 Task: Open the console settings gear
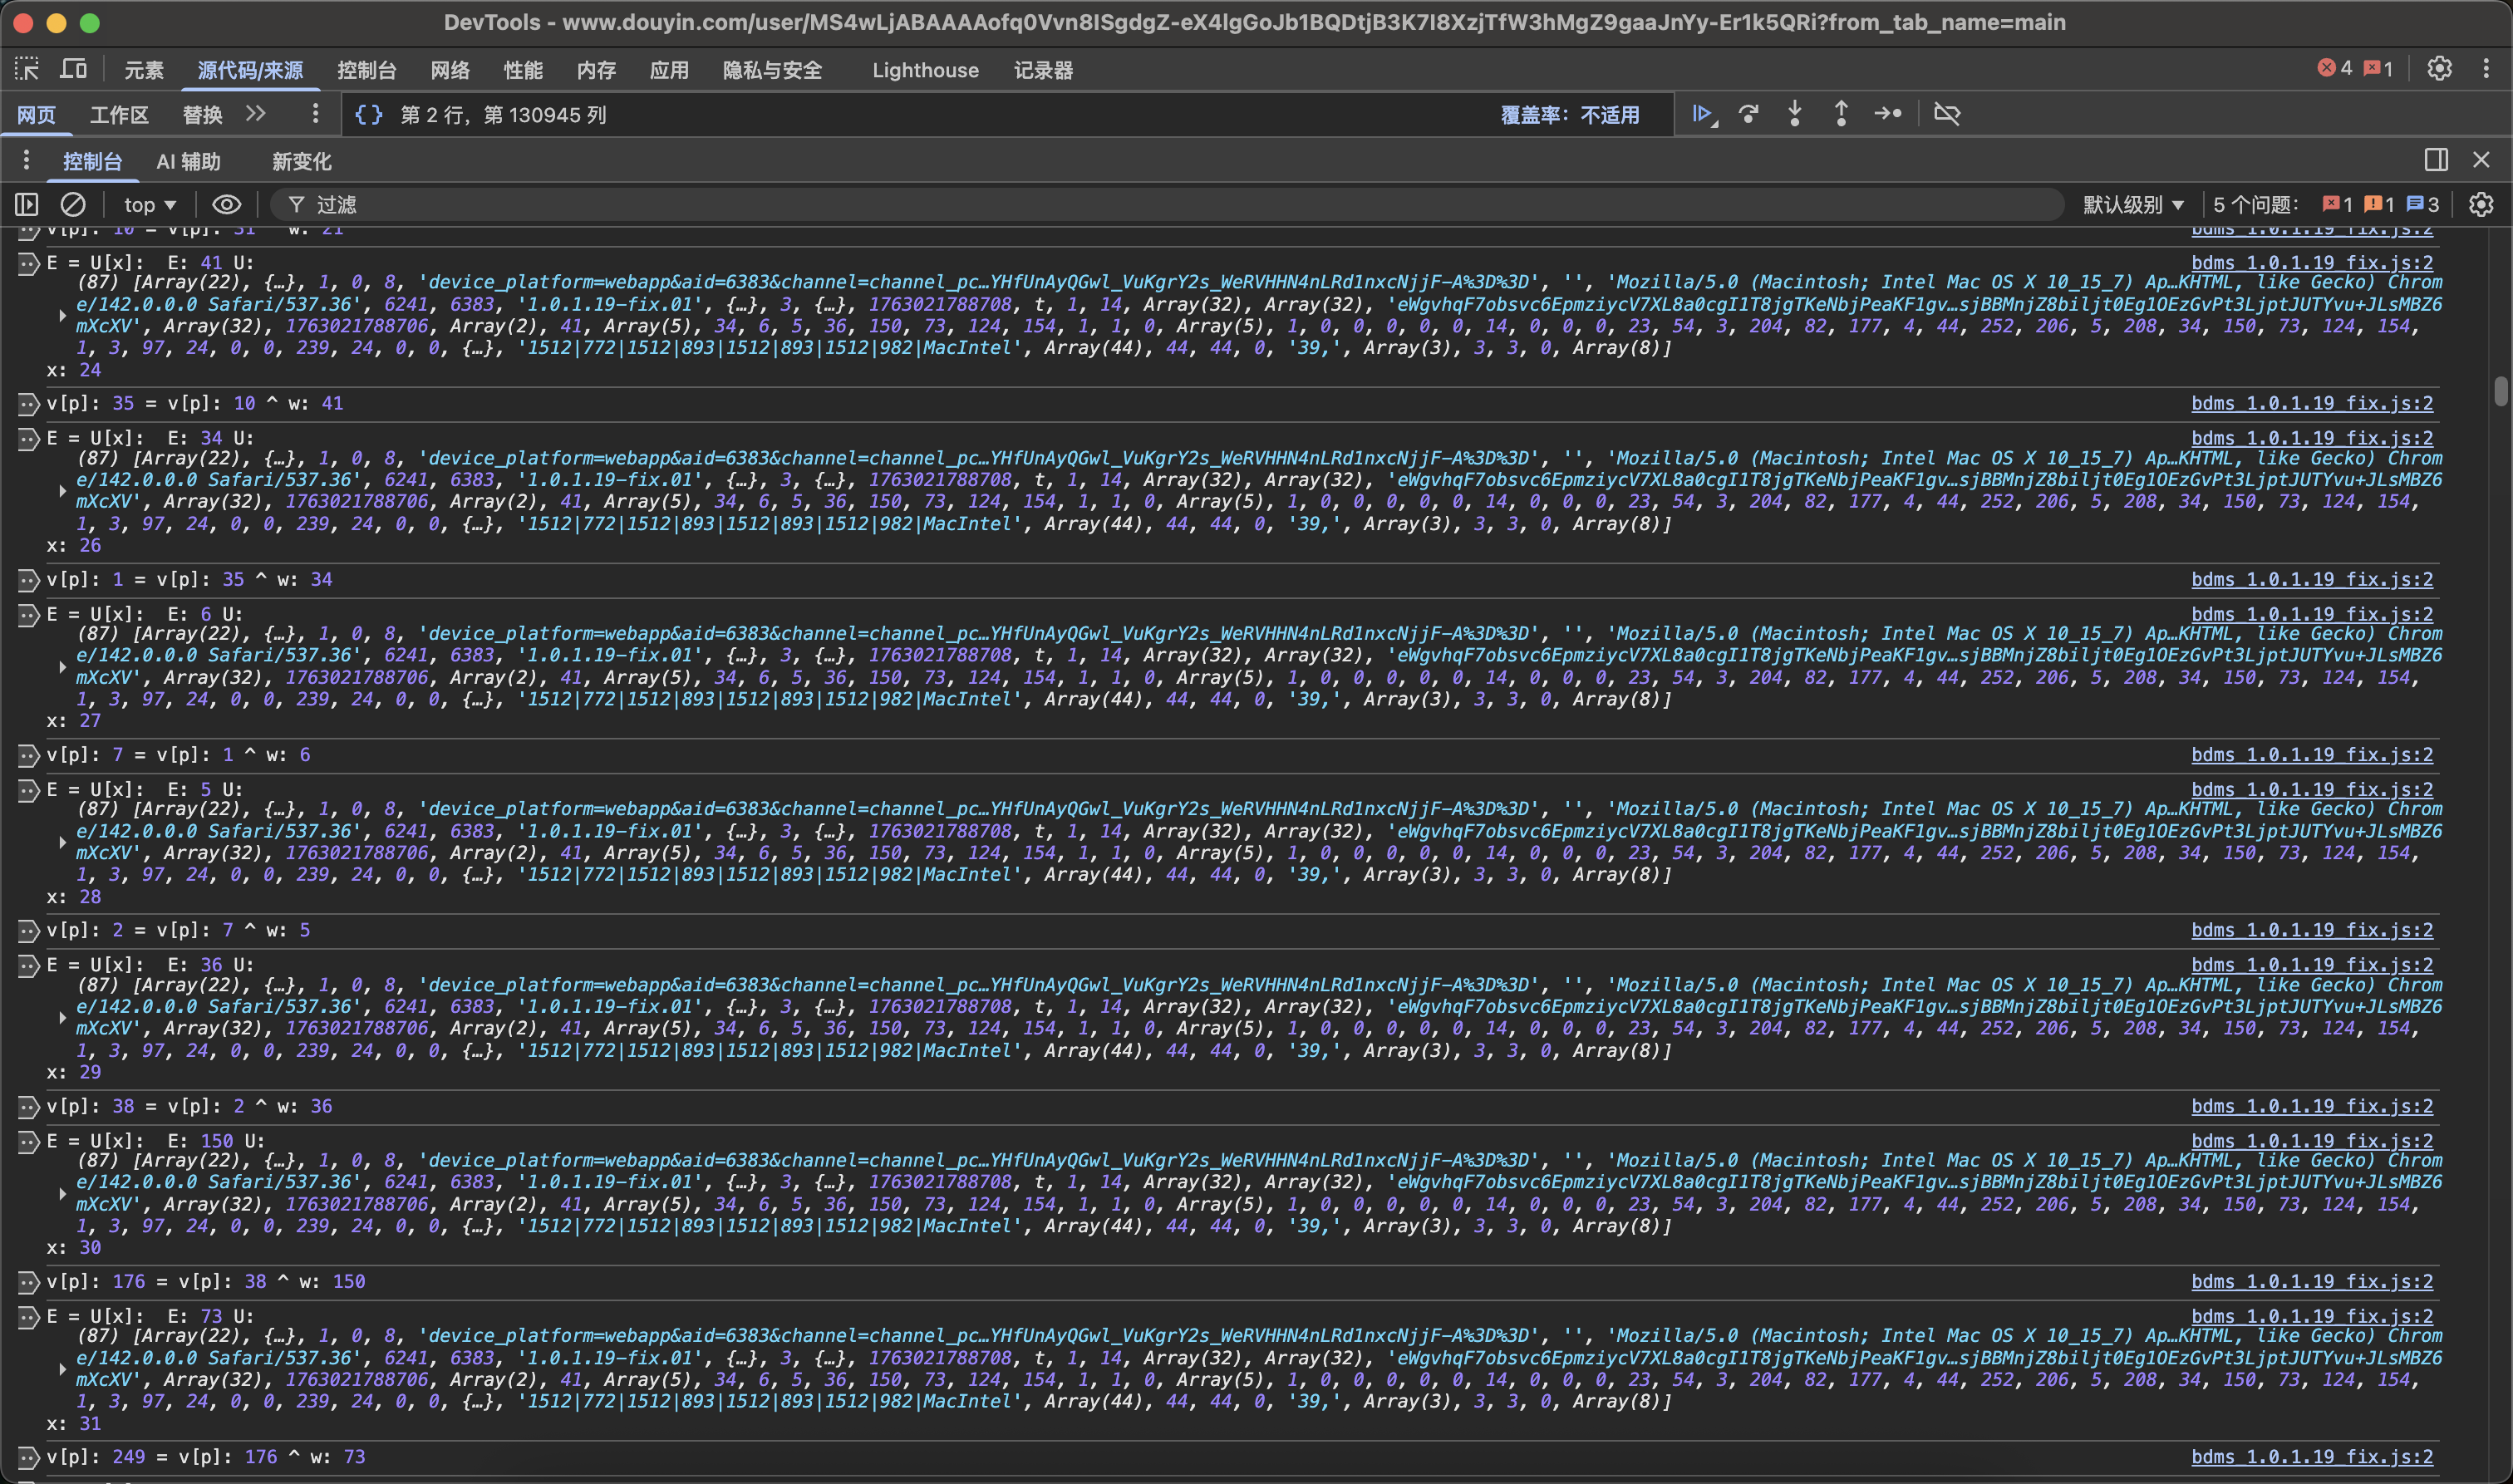click(2481, 205)
